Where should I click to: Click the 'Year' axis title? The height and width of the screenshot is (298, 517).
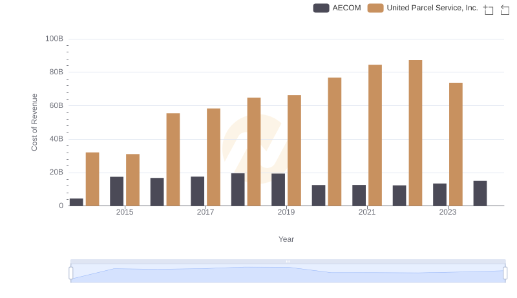point(286,239)
